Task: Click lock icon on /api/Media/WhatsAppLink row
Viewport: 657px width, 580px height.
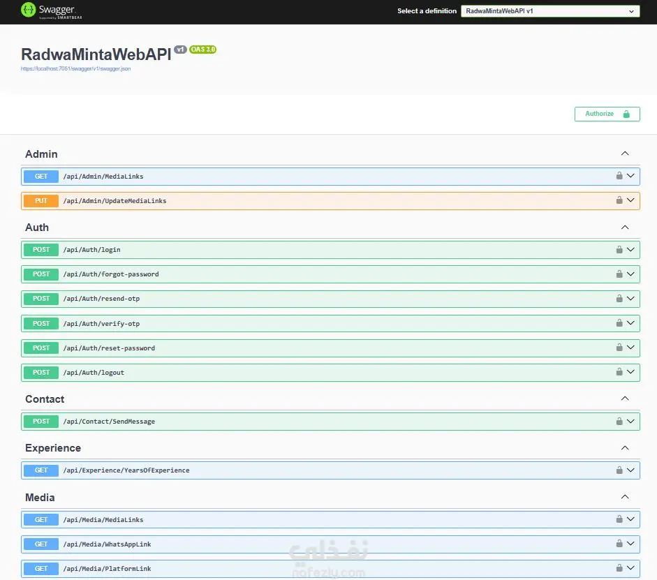Action: pos(619,544)
